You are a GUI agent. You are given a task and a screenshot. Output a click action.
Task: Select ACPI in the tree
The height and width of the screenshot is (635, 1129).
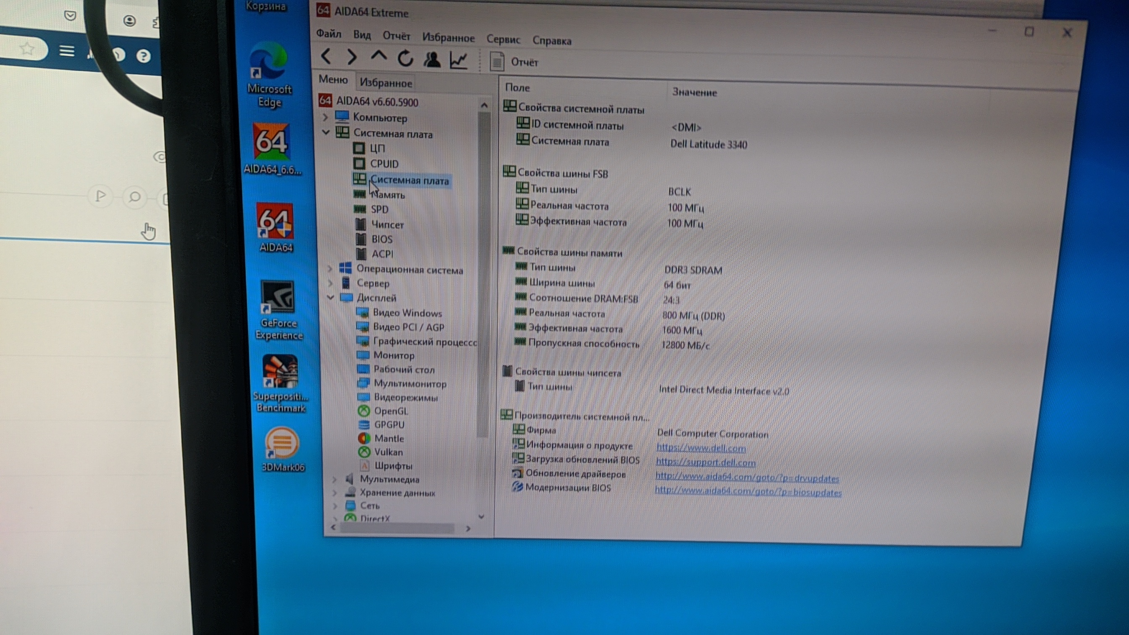click(x=375, y=253)
